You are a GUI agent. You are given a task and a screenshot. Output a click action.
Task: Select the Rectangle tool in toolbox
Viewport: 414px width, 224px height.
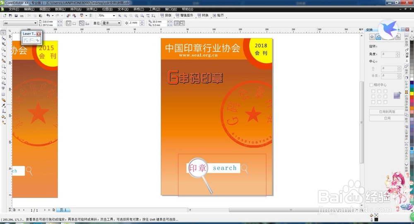3,66
